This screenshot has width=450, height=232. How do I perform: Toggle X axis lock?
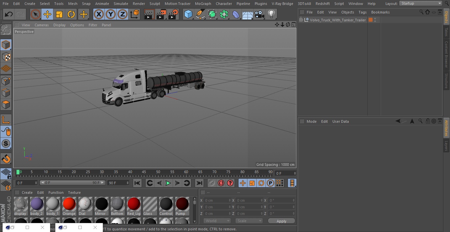click(99, 14)
